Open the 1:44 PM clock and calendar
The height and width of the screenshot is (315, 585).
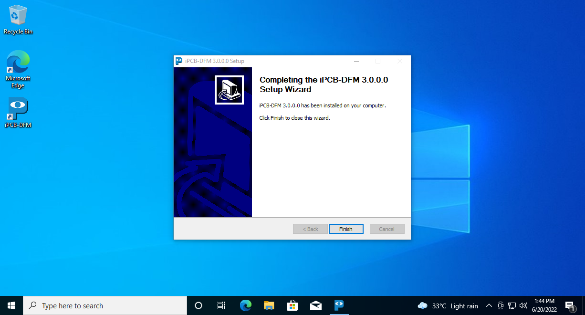(544, 305)
